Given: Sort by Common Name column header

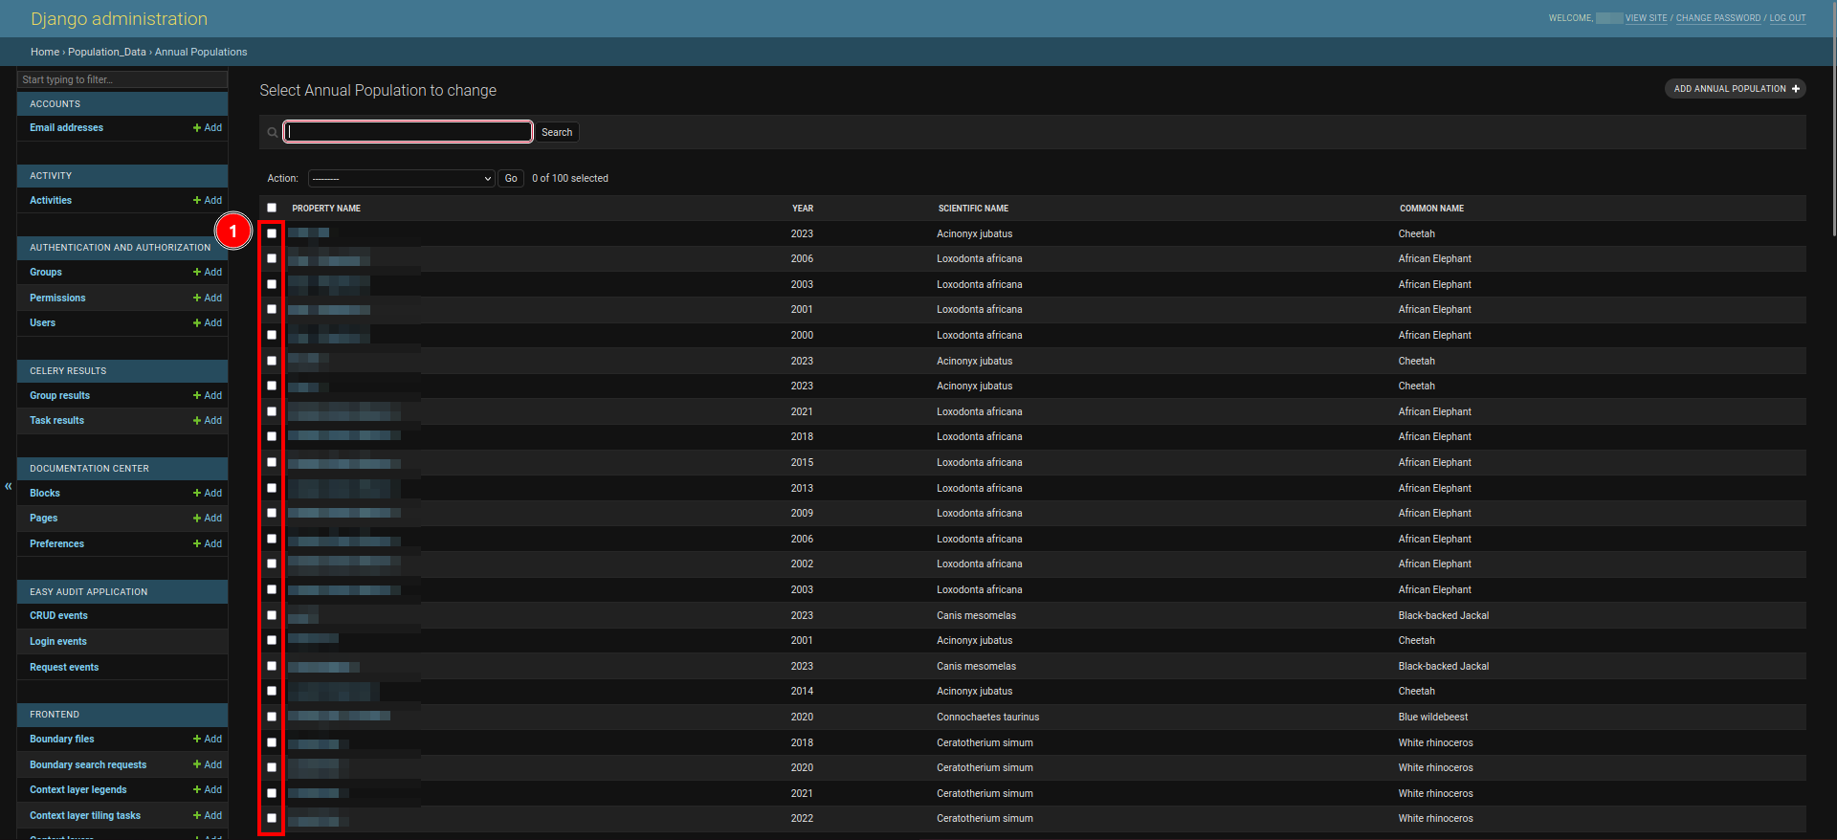Looking at the screenshot, I should 1431,209.
